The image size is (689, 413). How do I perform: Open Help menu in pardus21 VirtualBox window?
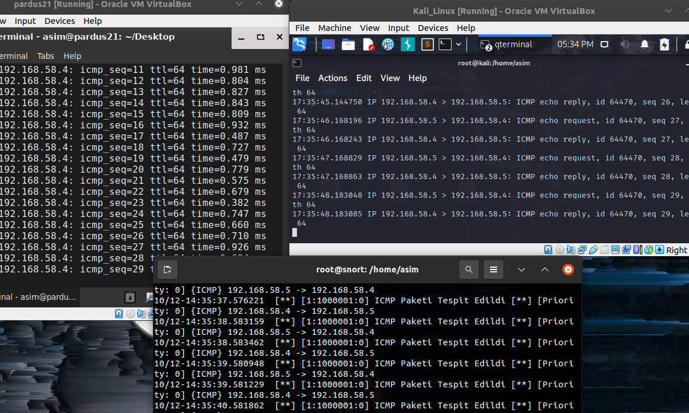92,21
